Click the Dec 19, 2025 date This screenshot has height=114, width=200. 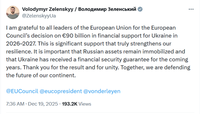point(43,104)
